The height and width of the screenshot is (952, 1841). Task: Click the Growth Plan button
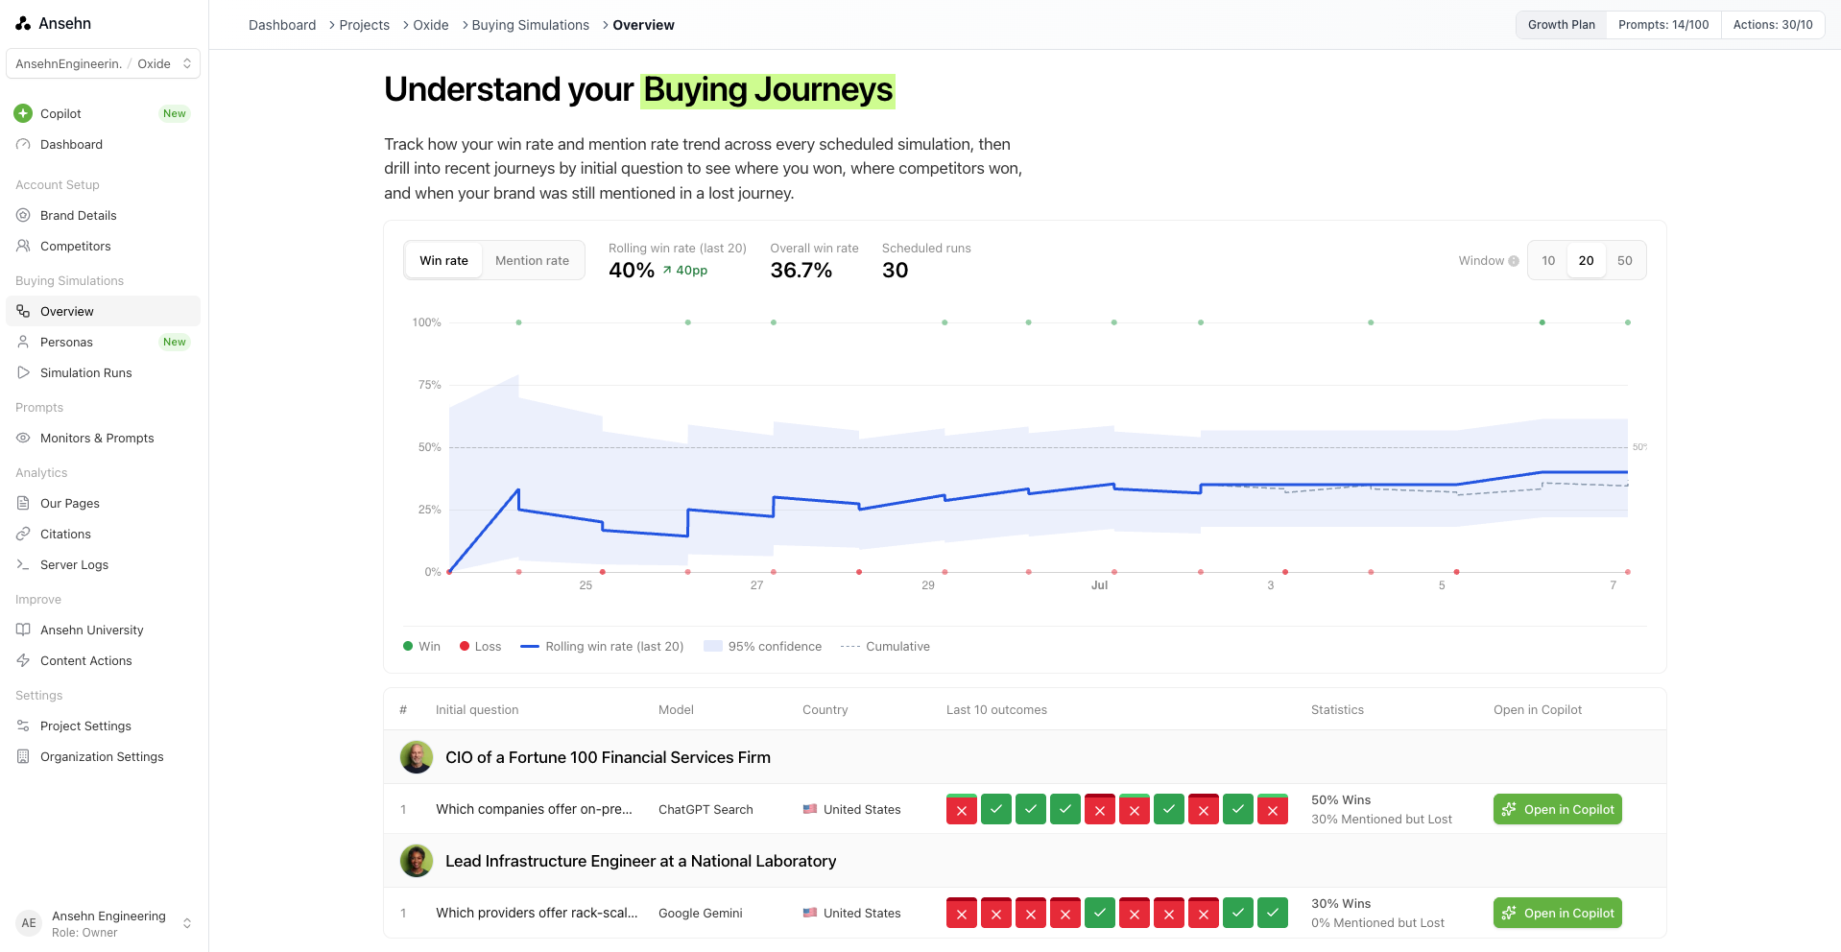pyautogui.click(x=1562, y=25)
